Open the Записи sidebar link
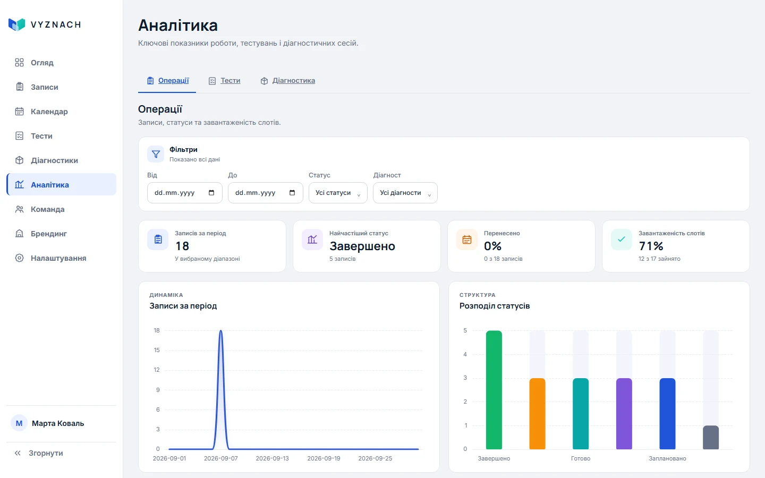 pyautogui.click(x=62, y=87)
